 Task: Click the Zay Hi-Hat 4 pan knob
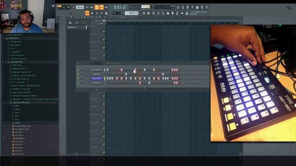(80, 78)
